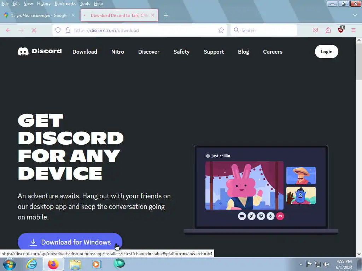Screen dimensions: 362x271
Task: Close the Download Discord tab
Action: 153,15
